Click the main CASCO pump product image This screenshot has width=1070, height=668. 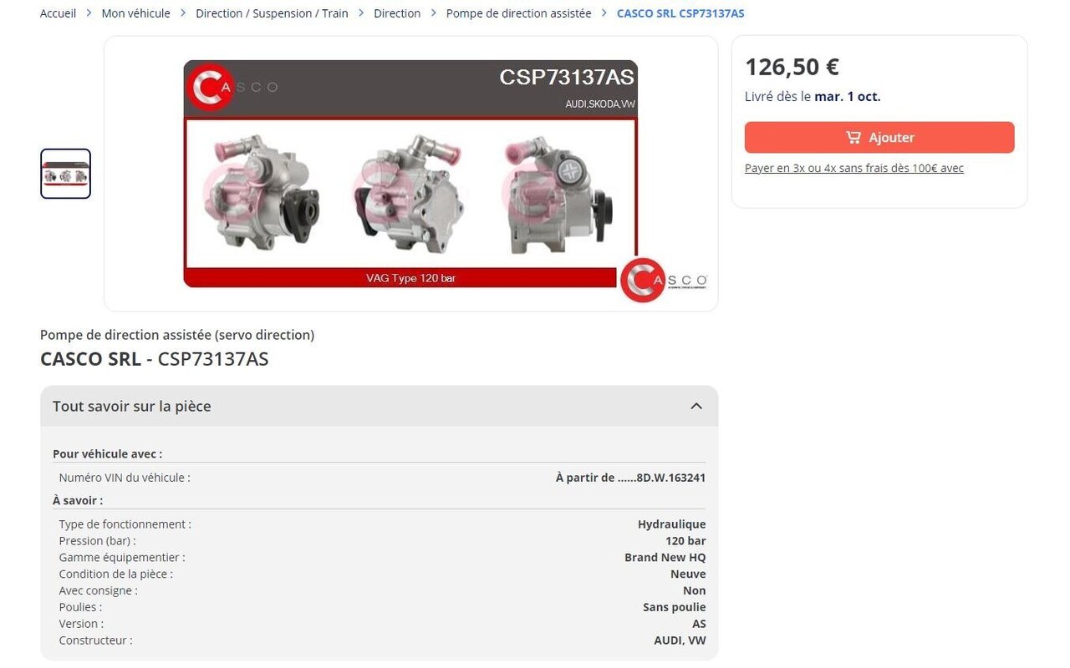click(x=410, y=174)
